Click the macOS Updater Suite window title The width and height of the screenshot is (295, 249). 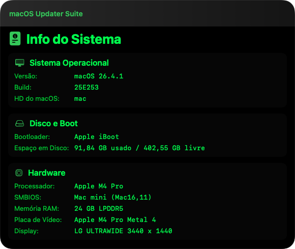pyautogui.click(x=46, y=14)
